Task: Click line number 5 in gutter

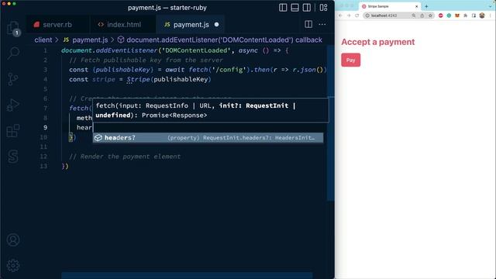Action: click(x=46, y=89)
